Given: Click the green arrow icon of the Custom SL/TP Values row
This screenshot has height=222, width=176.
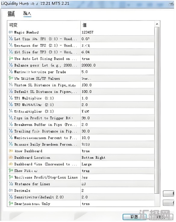Looking at the screenshot, I should [11, 78].
